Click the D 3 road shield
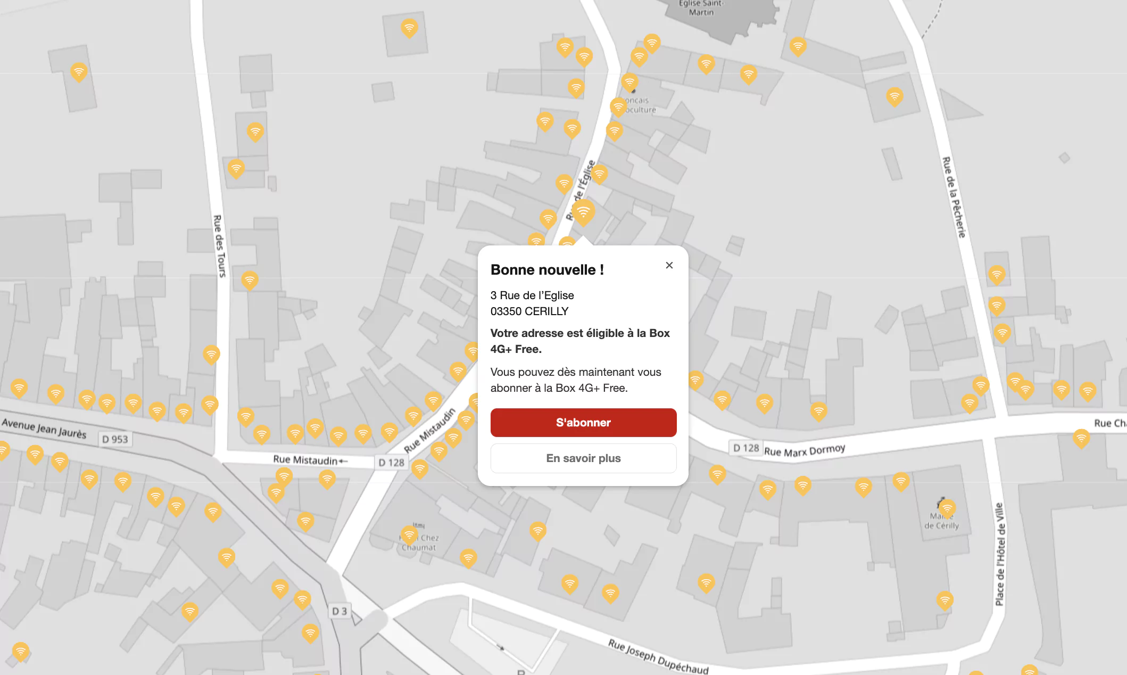The image size is (1127, 675). pyautogui.click(x=339, y=611)
